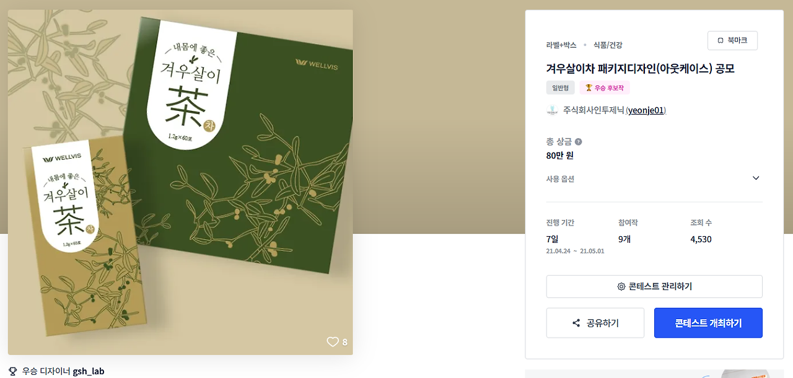The height and width of the screenshot is (378, 793).
Task: Expand the 사용 옵션 chevron
Action: (756, 178)
